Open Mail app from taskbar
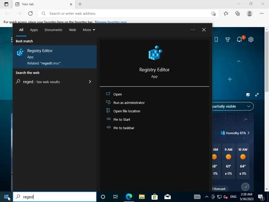 click(x=167, y=197)
